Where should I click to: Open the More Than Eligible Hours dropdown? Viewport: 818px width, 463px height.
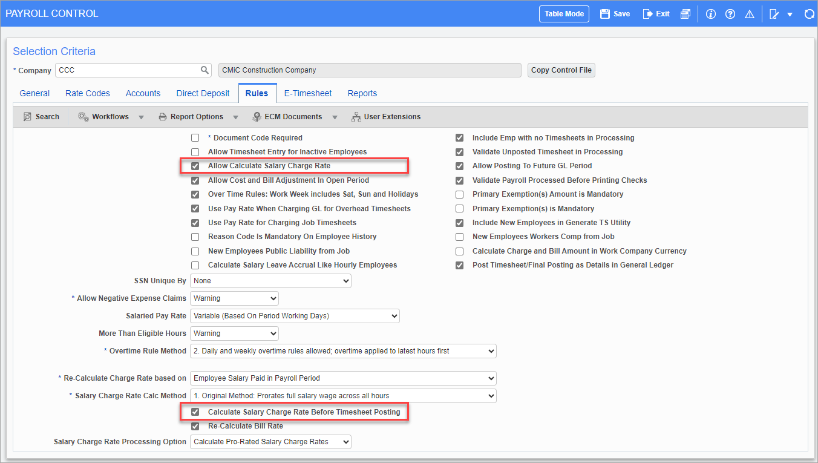[x=234, y=333]
